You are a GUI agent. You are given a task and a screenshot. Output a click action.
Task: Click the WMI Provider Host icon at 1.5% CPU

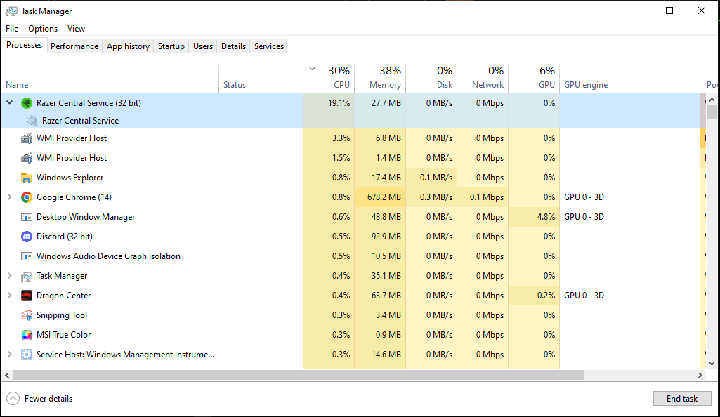click(27, 158)
